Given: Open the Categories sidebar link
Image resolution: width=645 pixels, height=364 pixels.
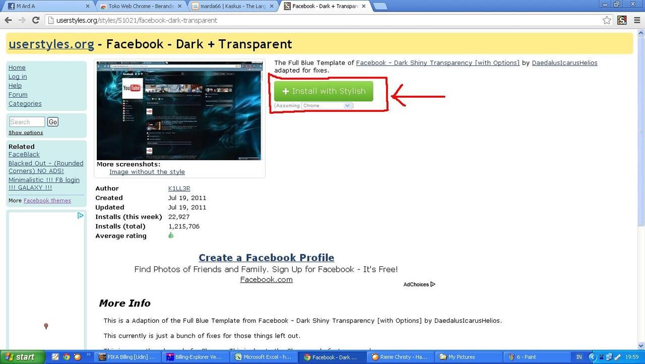Looking at the screenshot, I should (x=25, y=104).
